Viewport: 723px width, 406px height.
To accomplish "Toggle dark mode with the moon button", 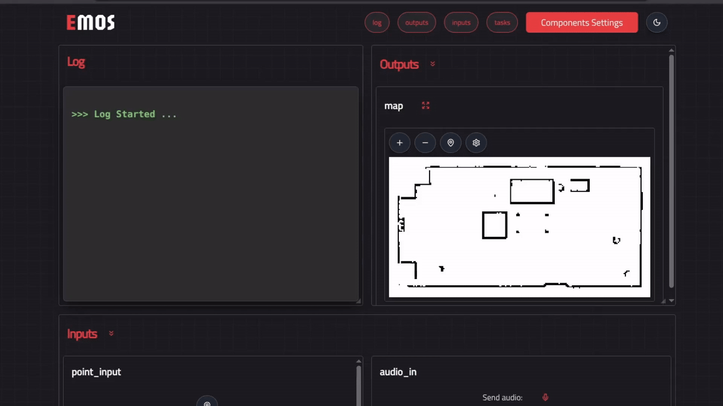I will tap(657, 22).
